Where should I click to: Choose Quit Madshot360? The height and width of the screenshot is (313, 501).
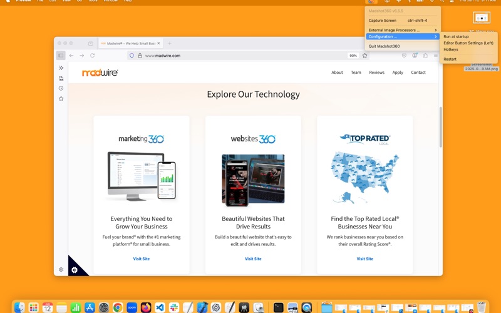pos(402,46)
